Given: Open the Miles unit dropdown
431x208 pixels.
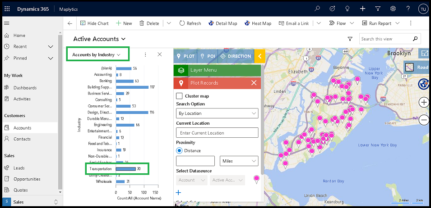Looking at the screenshot, I should pos(239,161).
